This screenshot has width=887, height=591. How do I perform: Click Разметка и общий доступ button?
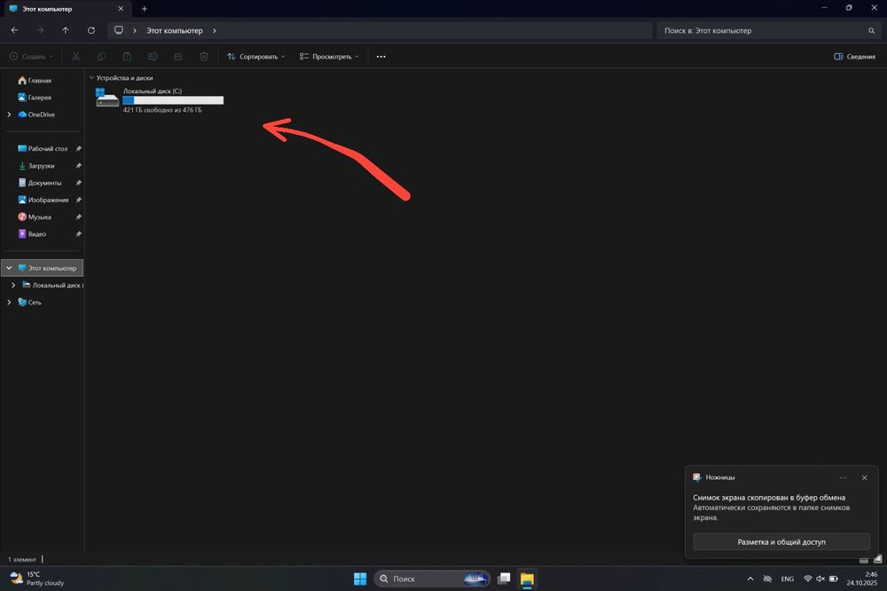[781, 541]
